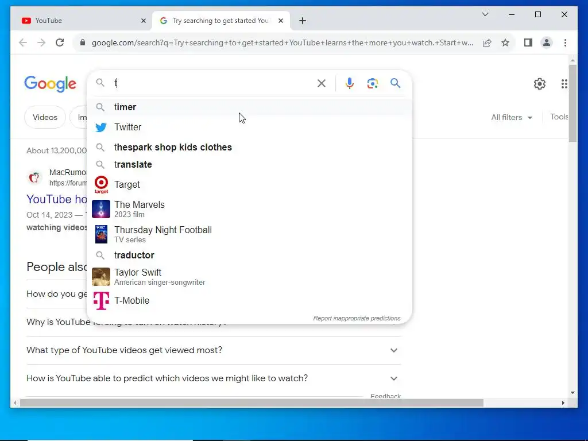Open the 'YouTube ho' result link
588x441 pixels.
(57, 199)
